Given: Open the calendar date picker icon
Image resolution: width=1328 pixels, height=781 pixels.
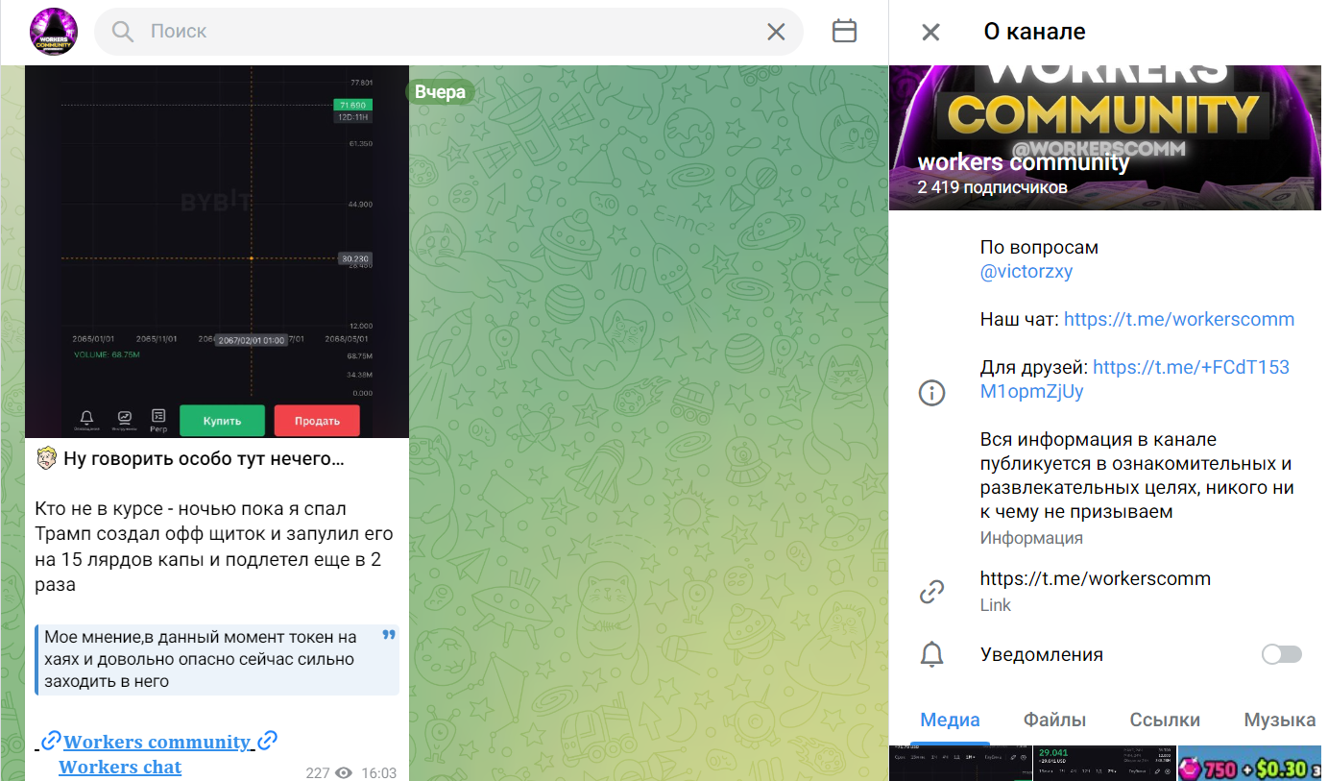Looking at the screenshot, I should (844, 31).
